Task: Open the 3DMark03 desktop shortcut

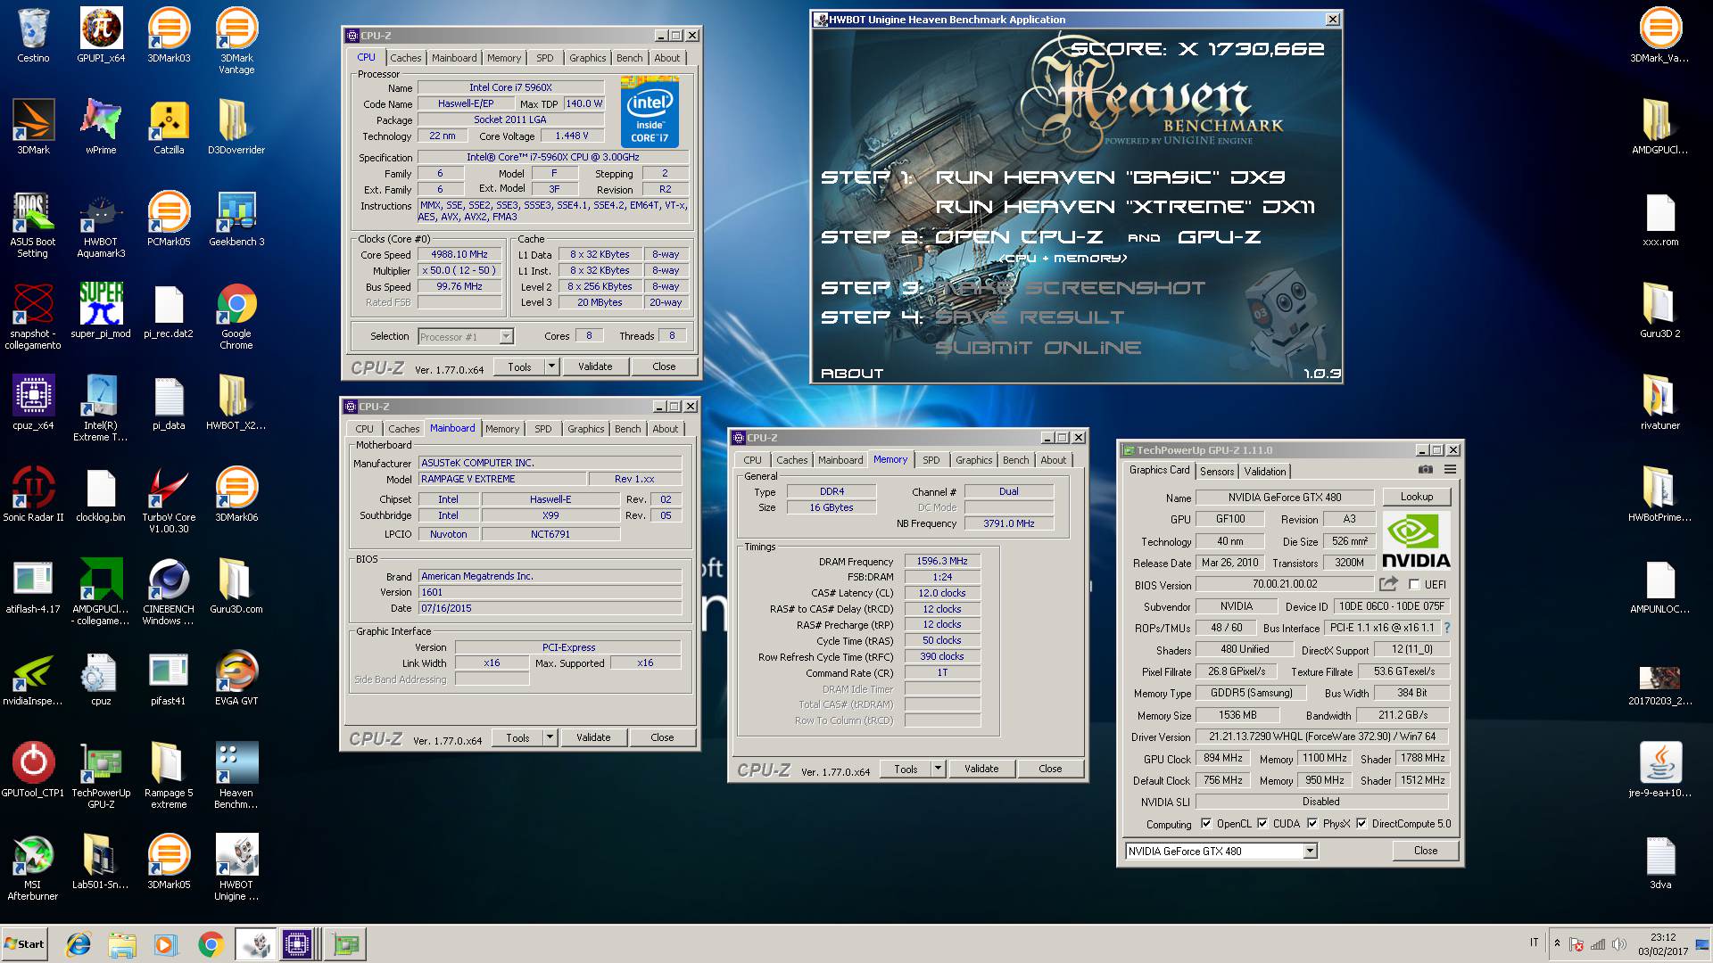Action: (x=169, y=36)
